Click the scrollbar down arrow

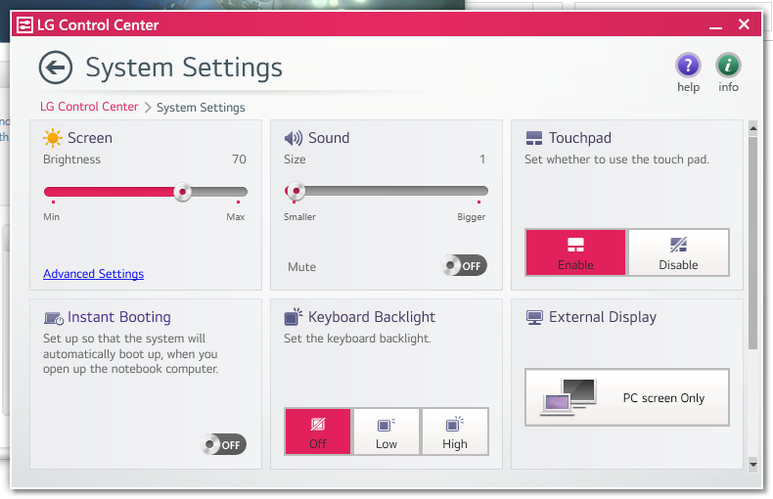(752, 465)
